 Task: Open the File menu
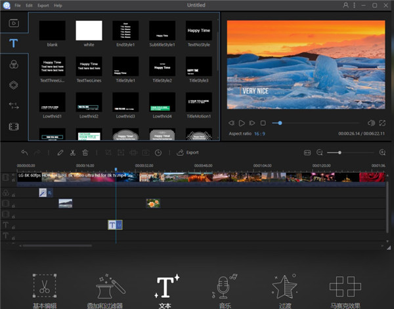click(17, 5)
